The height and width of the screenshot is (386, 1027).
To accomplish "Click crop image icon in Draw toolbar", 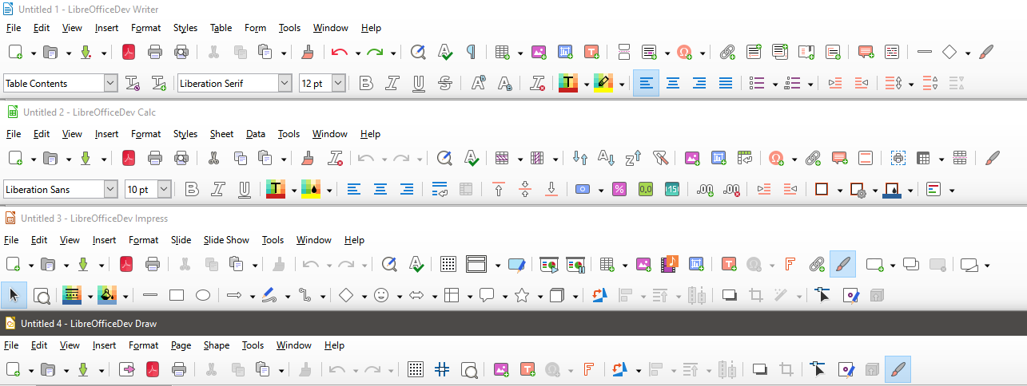I will pos(786,369).
